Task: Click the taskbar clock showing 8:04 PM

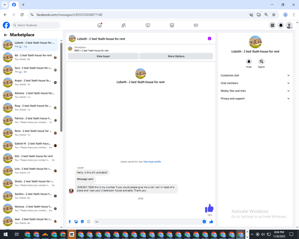Action: [279, 234]
